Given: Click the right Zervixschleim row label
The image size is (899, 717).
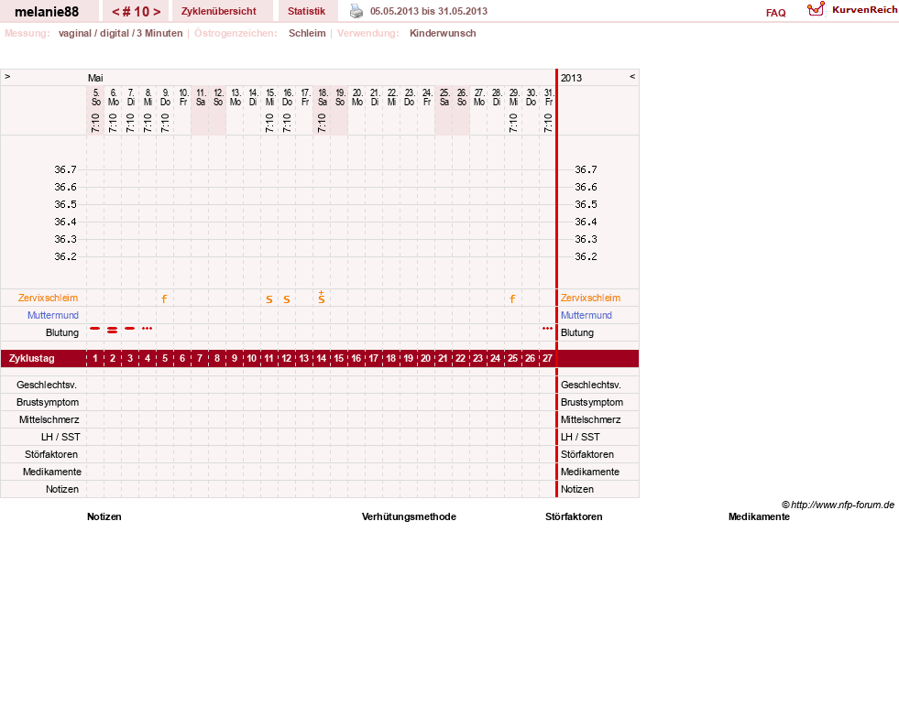Looking at the screenshot, I should [x=590, y=298].
